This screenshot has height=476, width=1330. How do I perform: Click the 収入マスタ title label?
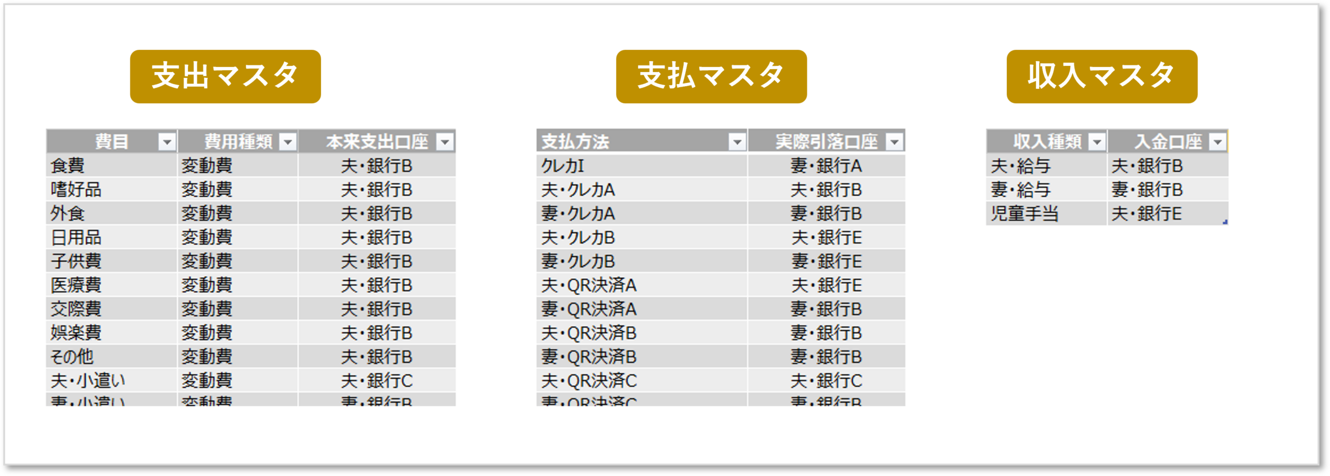coord(1102,76)
